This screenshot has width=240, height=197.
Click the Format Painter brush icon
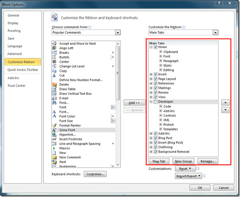click(x=54, y=126)
